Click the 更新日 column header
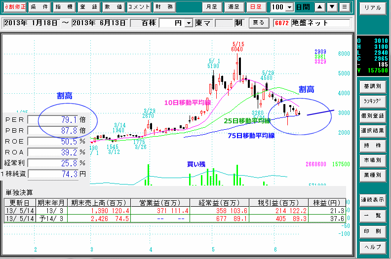 coord(20,203)
